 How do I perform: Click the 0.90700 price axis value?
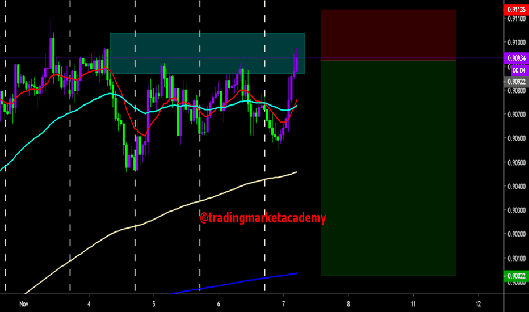click(x=517, y=115)
